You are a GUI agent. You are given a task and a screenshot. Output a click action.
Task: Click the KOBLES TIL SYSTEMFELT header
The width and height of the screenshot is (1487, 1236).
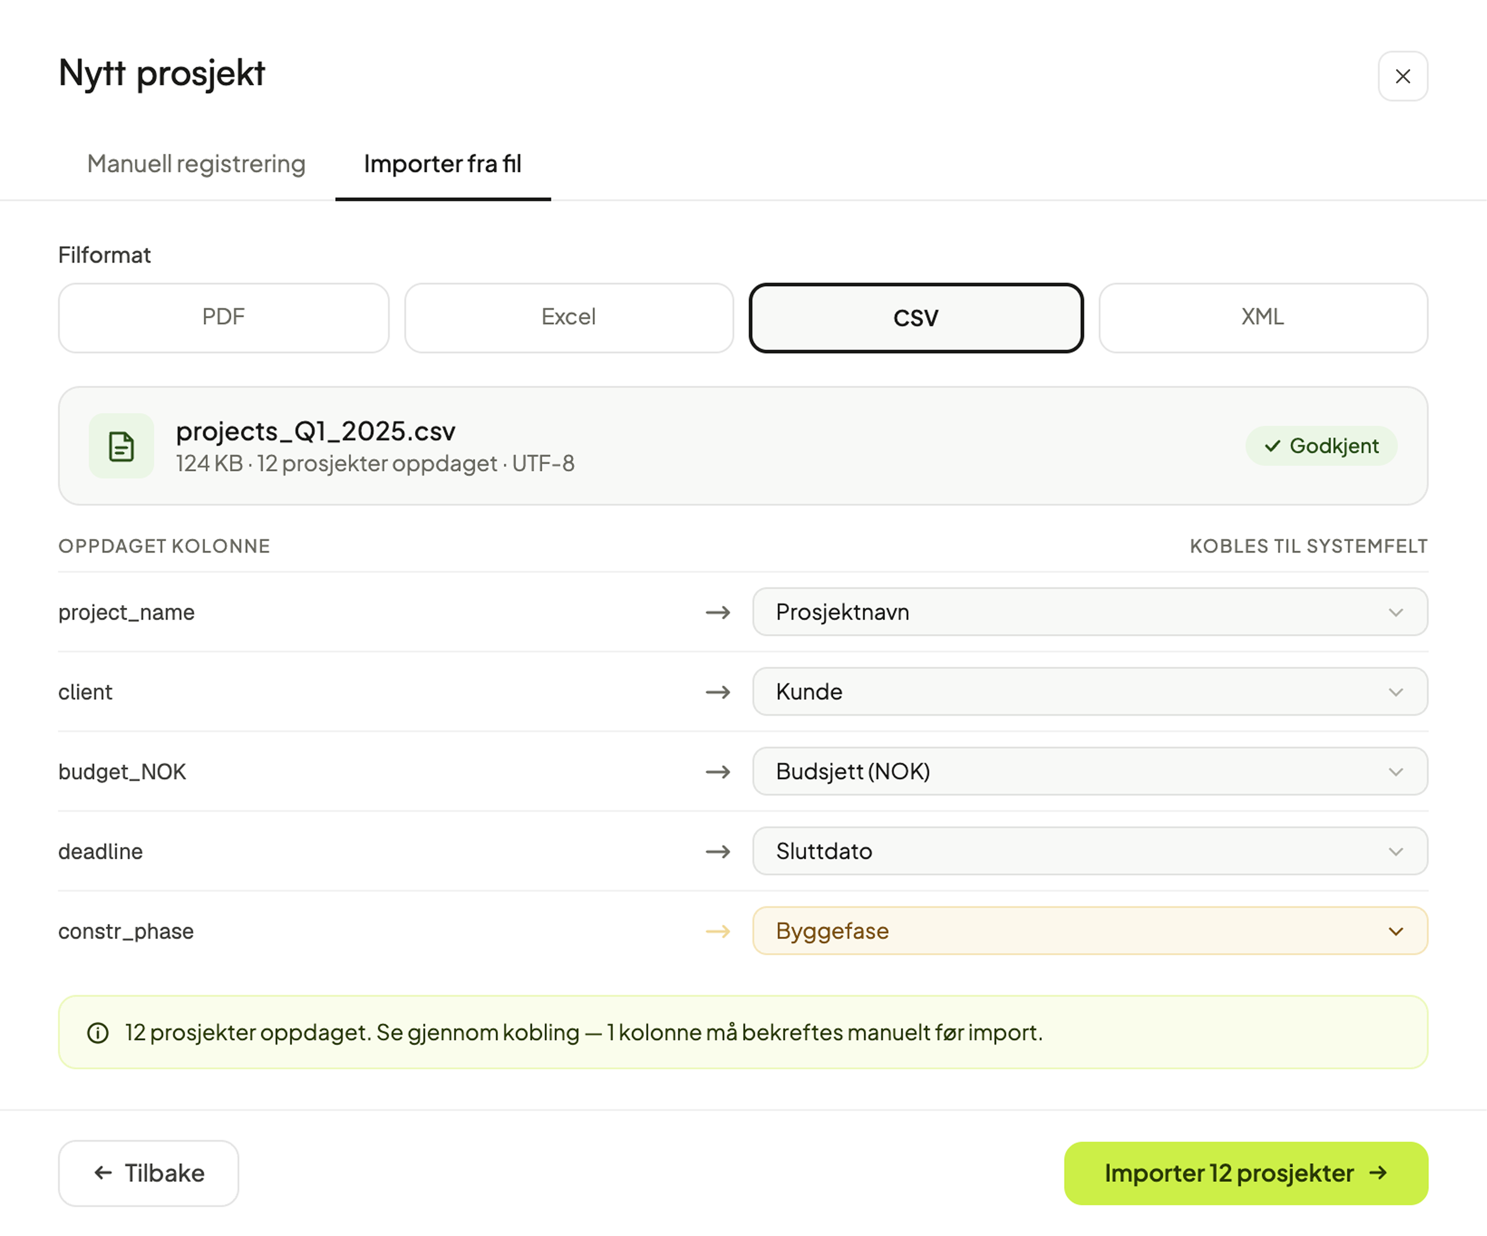point(1308,546)
